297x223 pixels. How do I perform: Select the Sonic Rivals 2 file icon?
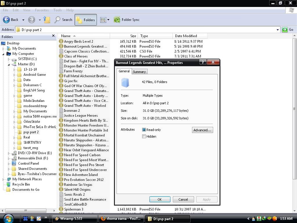61,194
